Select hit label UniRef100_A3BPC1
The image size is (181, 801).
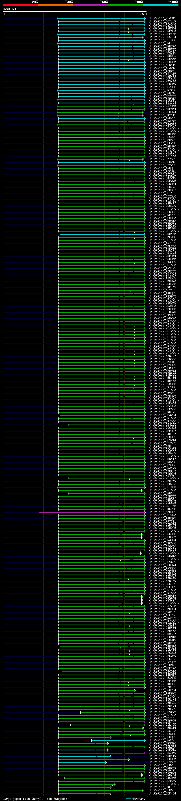(162, 72)
